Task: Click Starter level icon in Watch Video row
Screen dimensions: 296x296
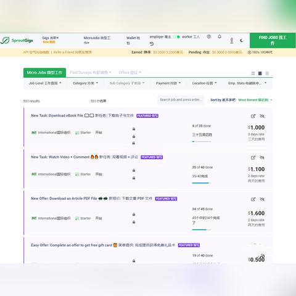Action: click(77, 175)
